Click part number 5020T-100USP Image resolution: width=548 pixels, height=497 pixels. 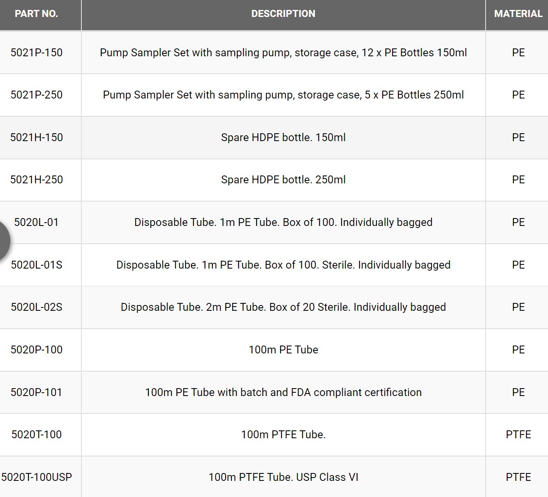(x=36, y=477)
